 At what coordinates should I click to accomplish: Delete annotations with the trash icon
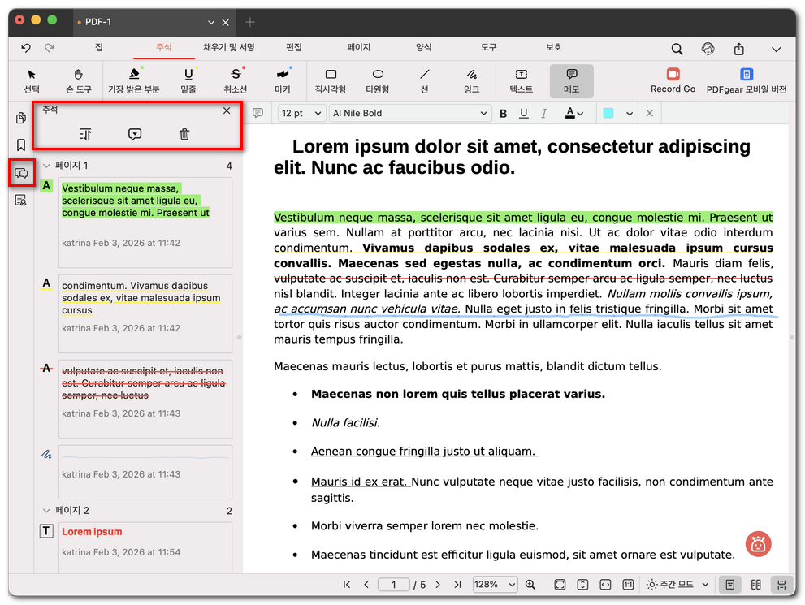tap(184, 134)
